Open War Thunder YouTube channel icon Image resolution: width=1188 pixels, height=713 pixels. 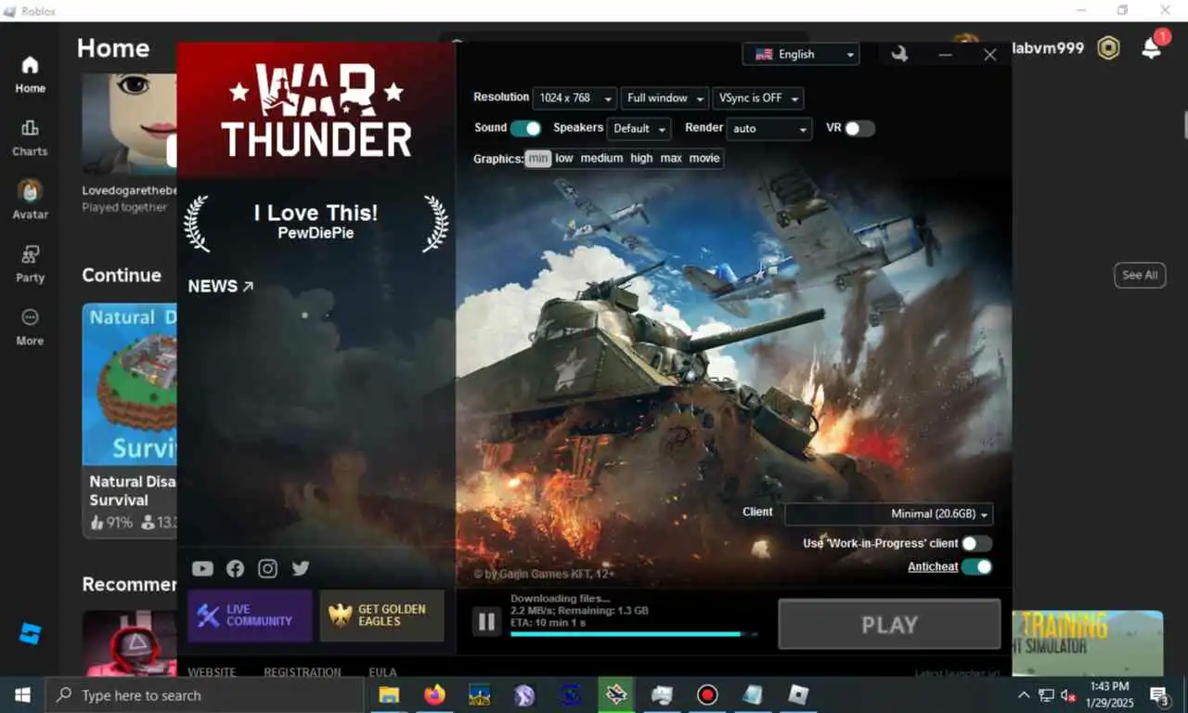(x=202, y=568)
